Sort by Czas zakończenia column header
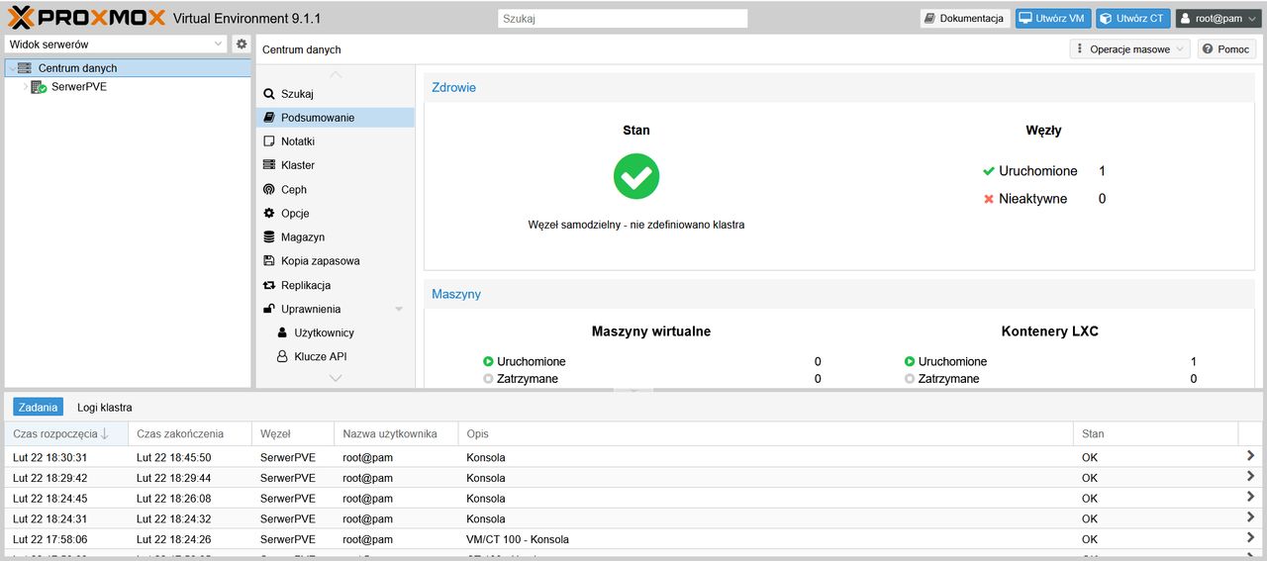 190,433
